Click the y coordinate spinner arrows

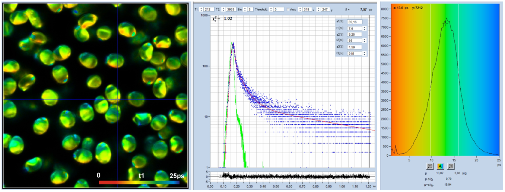tap(318, 9)
